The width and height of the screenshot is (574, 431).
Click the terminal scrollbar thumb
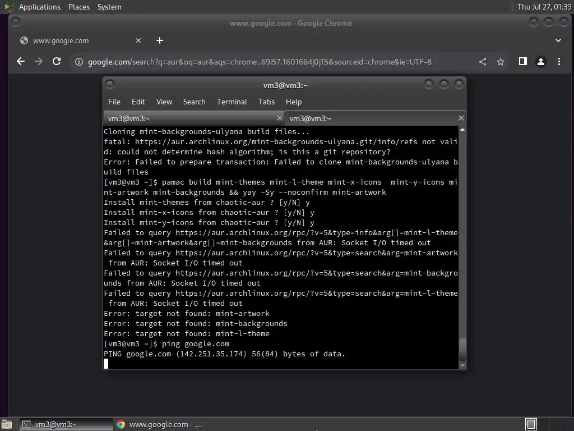(462, 349)
